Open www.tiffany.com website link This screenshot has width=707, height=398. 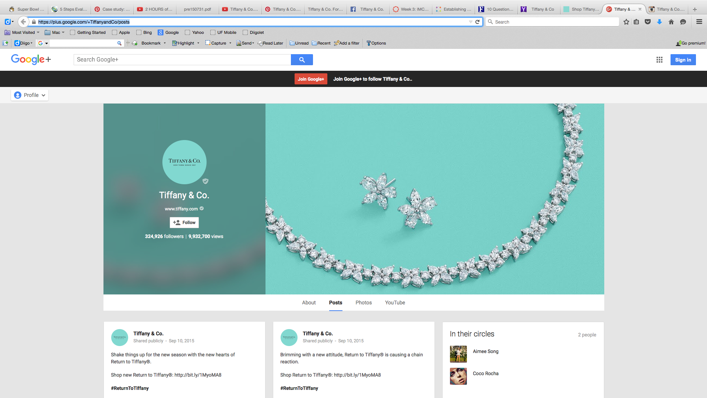(181, 209)
